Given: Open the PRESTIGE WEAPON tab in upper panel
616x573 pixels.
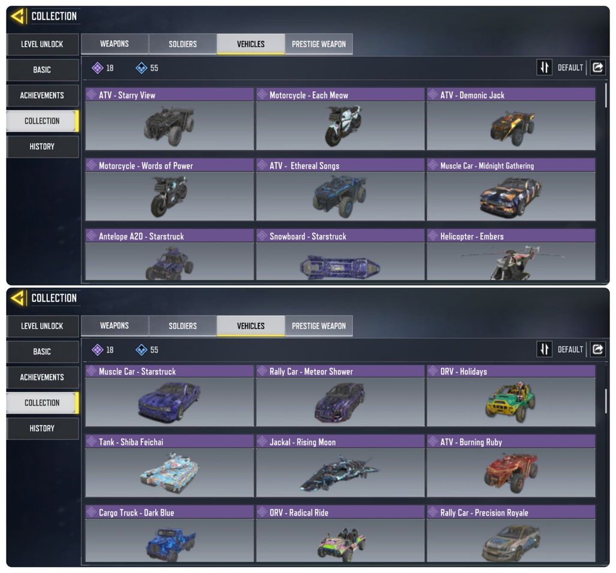Looking at the screenshot, I should (319, 44).
